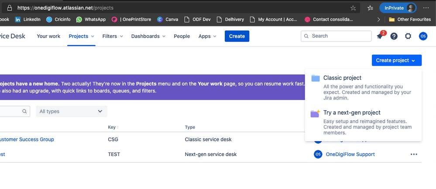Bookmark this page with the star icon
This screenshot has width=436, height=189.
353,8
